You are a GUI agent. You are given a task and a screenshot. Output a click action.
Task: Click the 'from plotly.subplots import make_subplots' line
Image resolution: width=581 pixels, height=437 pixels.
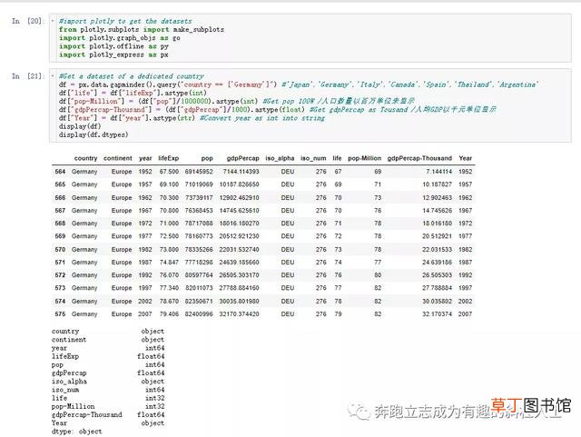[142, 29]
